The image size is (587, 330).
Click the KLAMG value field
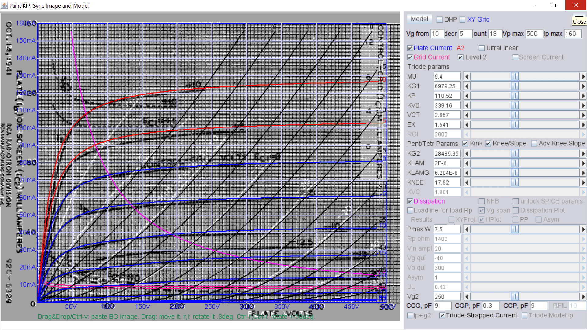click(x=447, y=173)
